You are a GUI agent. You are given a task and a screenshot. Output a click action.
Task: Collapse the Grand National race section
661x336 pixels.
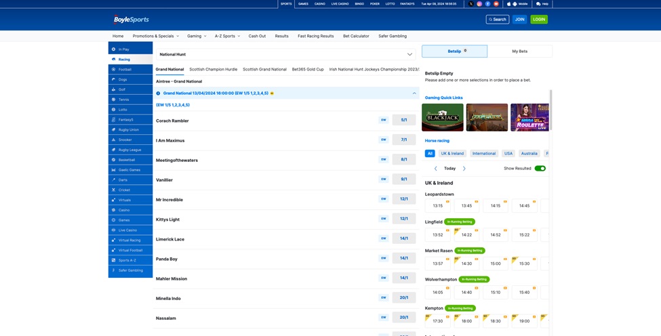click(414, 93)
